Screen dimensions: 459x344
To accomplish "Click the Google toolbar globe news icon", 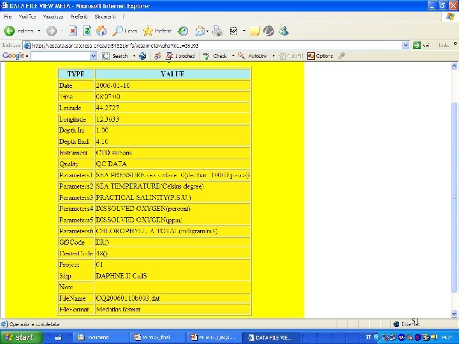I will (x=143, y=56).
